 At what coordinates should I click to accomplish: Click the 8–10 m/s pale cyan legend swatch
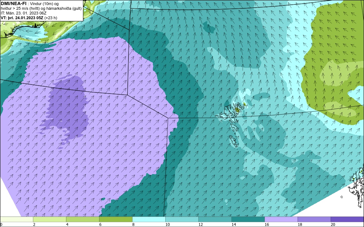pos(149,219)
